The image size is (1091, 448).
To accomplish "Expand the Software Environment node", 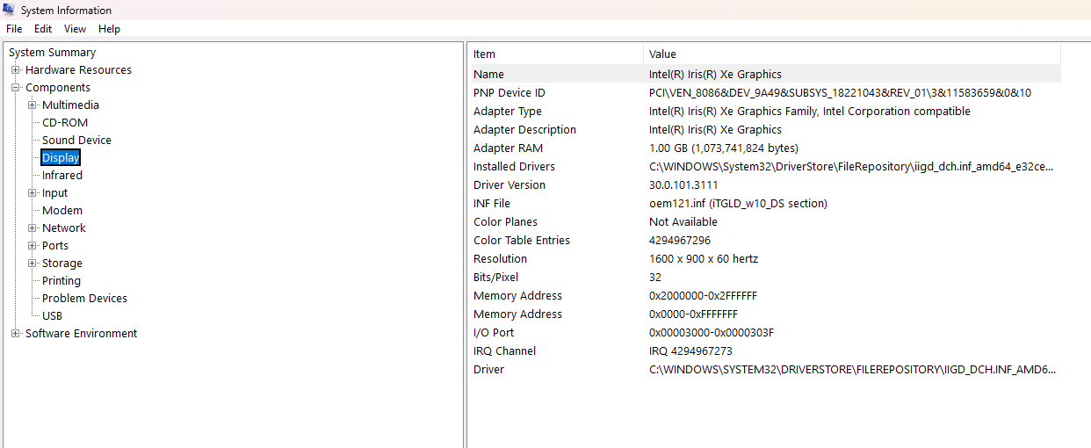I will tap(16, 334).
